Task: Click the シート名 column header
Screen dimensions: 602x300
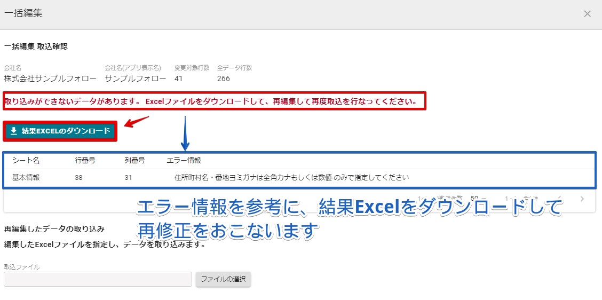Action: tap(26, 160)
